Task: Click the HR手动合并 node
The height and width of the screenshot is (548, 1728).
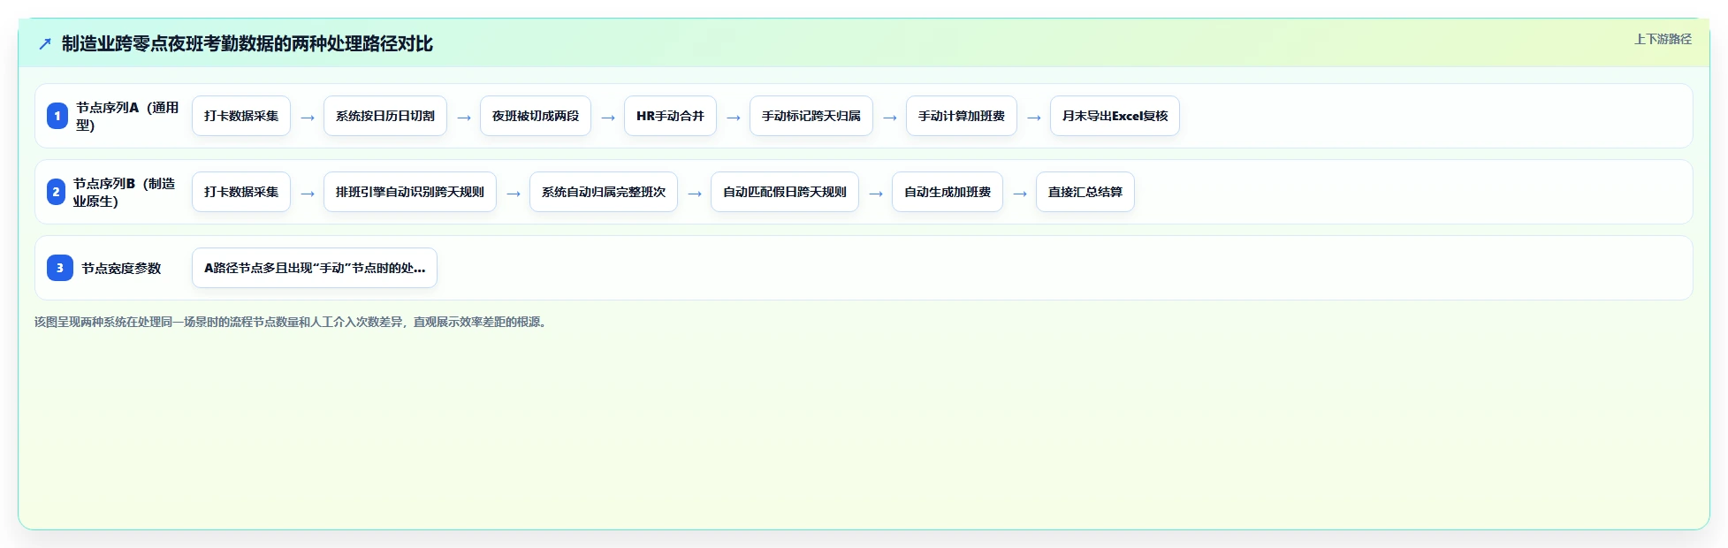Action: tap(670, 116)
